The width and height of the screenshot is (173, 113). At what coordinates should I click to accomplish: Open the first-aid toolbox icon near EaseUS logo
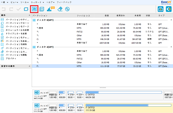coord(161,9)
